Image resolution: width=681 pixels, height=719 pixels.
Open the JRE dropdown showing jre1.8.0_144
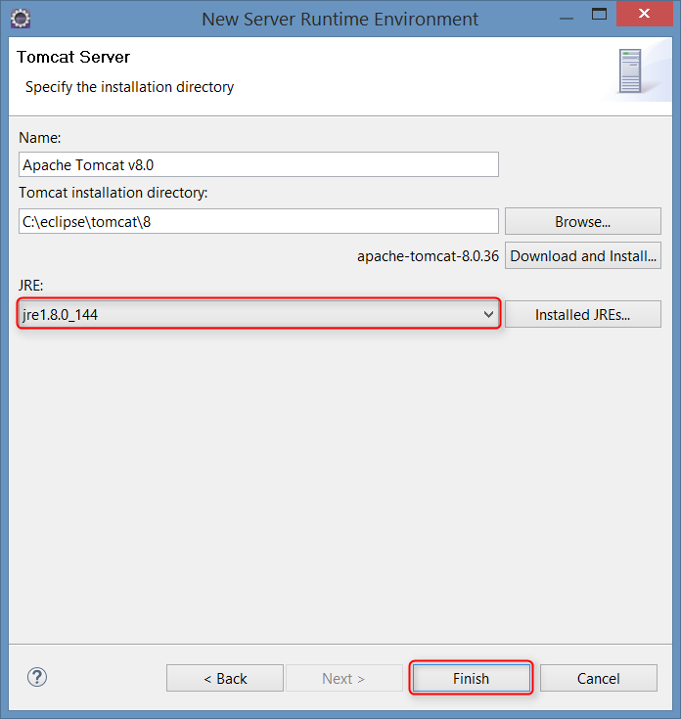coord(258,314)
